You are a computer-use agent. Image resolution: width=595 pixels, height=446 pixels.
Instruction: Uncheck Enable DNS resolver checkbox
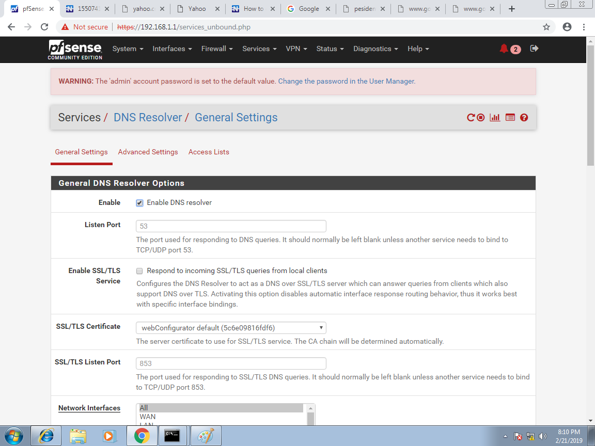pyautogui.click(x=139, y=203)
